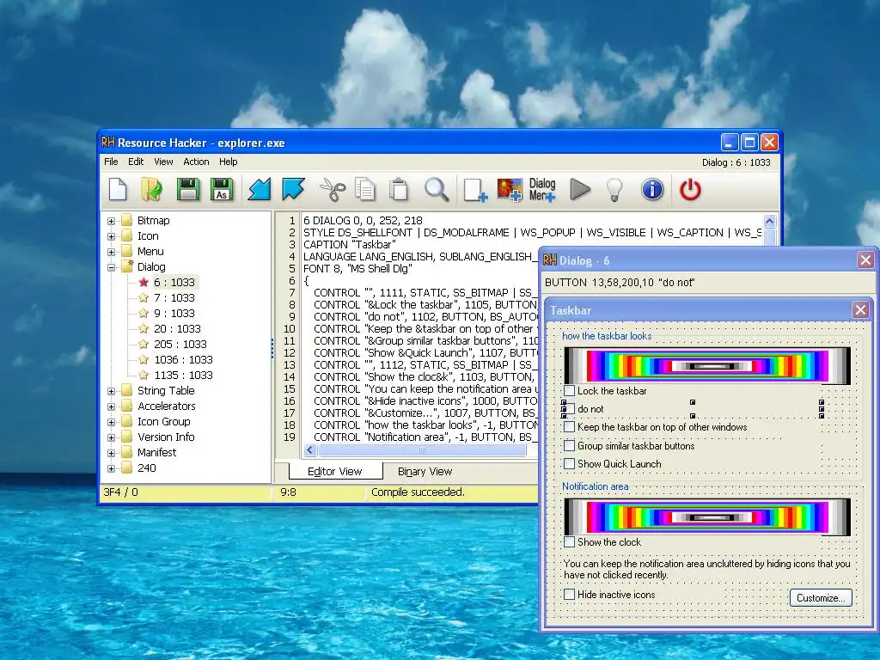Expand the Accelerators node

(x=111, y=406)
